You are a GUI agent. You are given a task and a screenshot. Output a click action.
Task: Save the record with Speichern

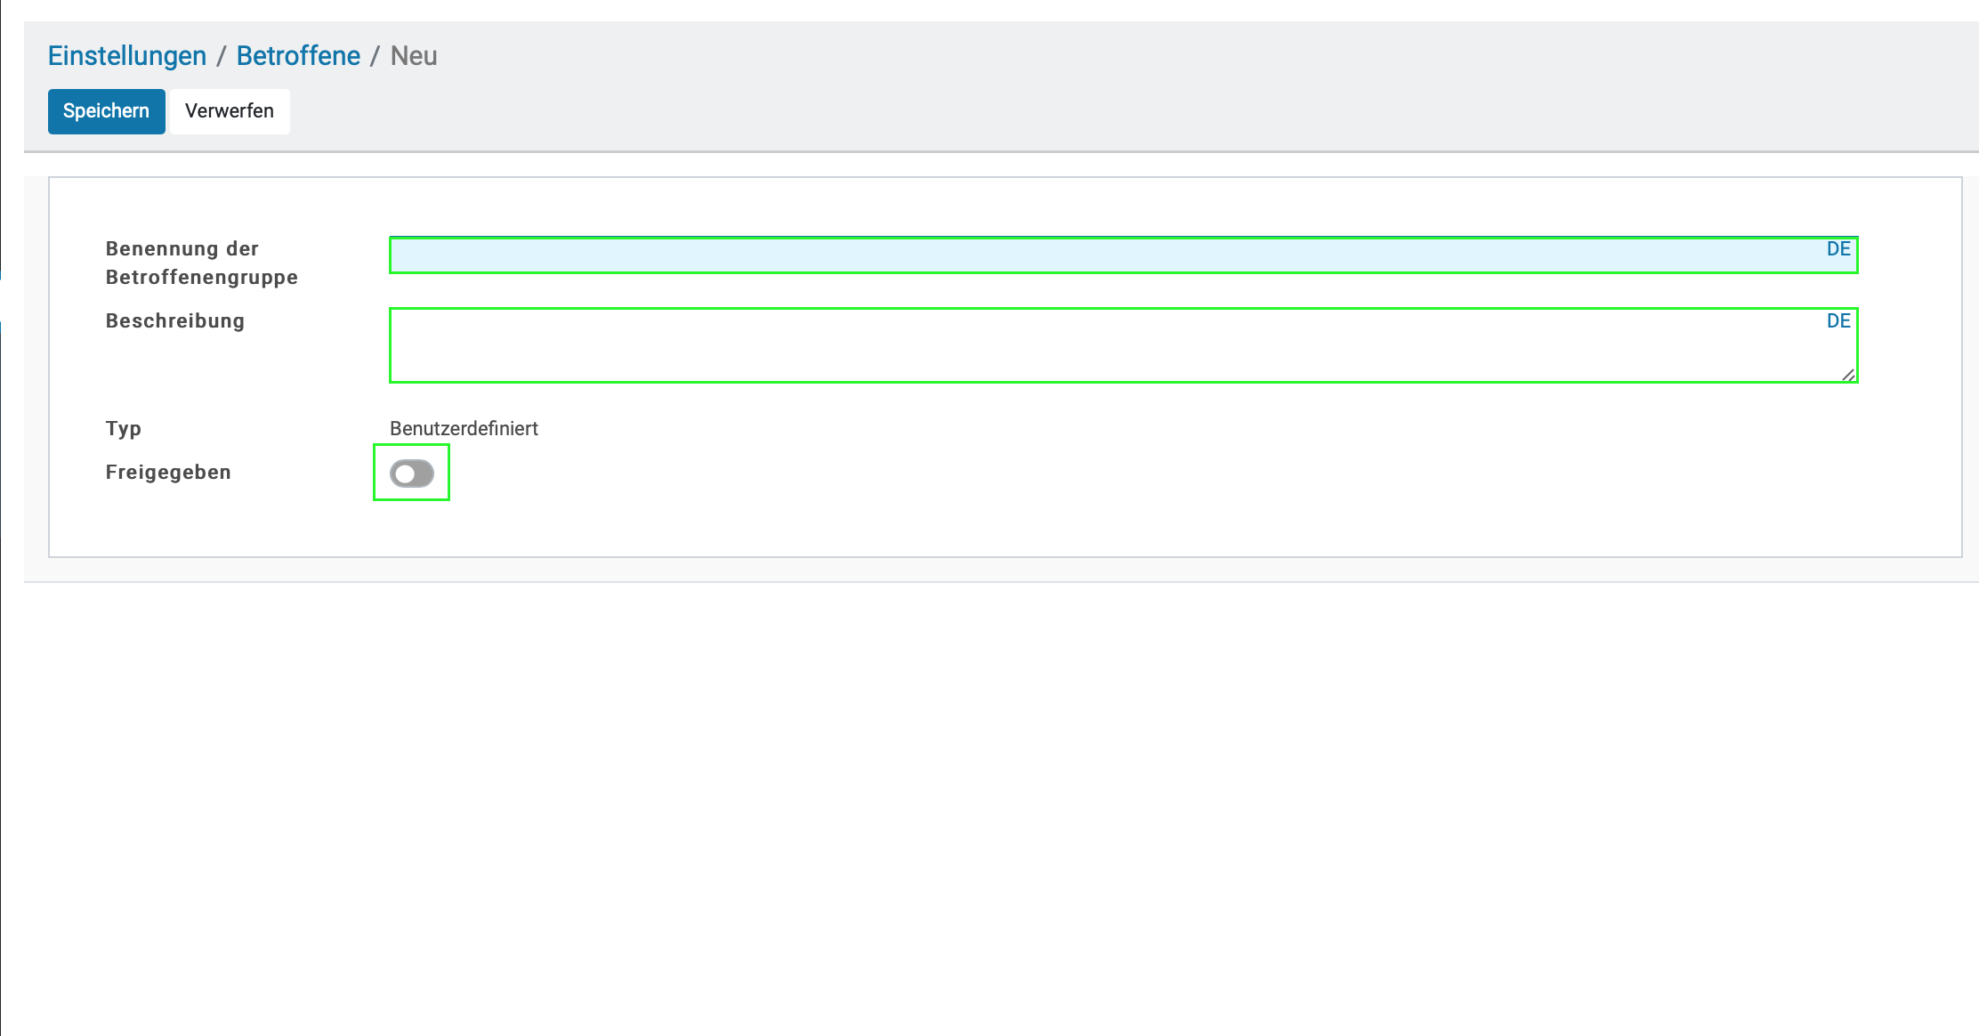click(x=106, y=111)
